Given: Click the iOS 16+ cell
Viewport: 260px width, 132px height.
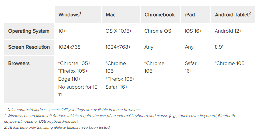Looking at the screenshot, I should coord(193,31).
